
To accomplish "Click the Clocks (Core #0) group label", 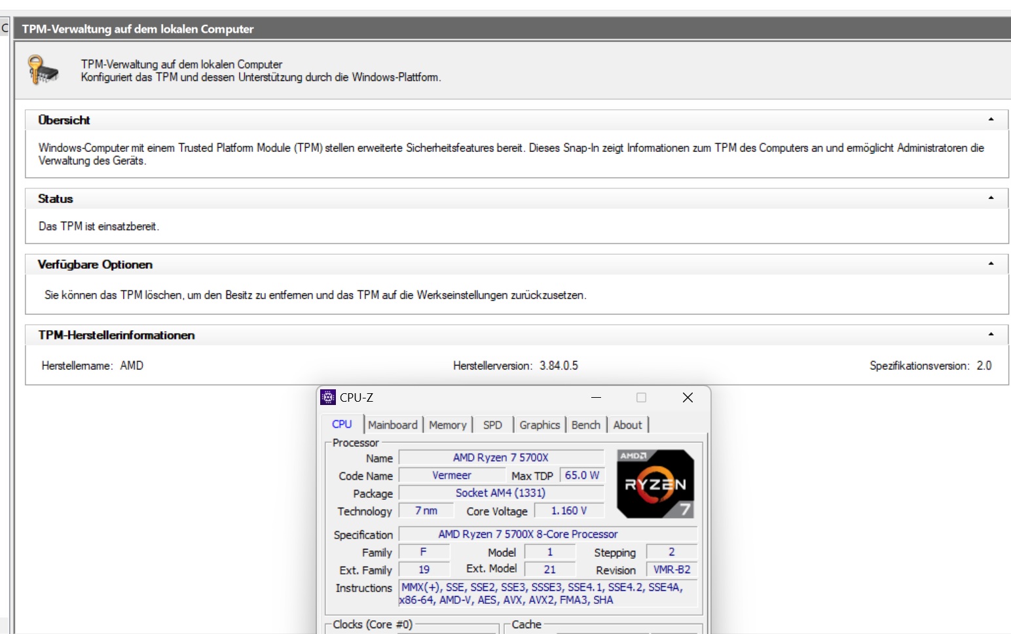I will pyautogui.click(x=373, y=624).
